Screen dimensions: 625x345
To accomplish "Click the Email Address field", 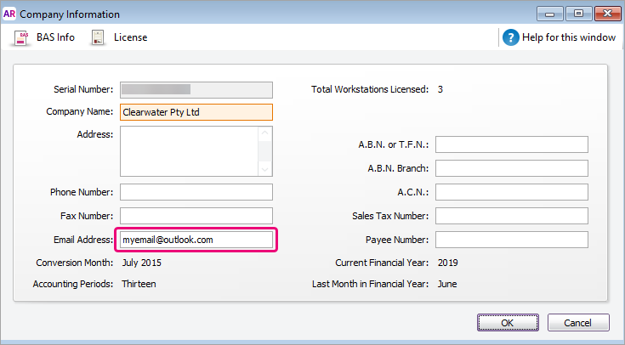I will tap(196, 240).
